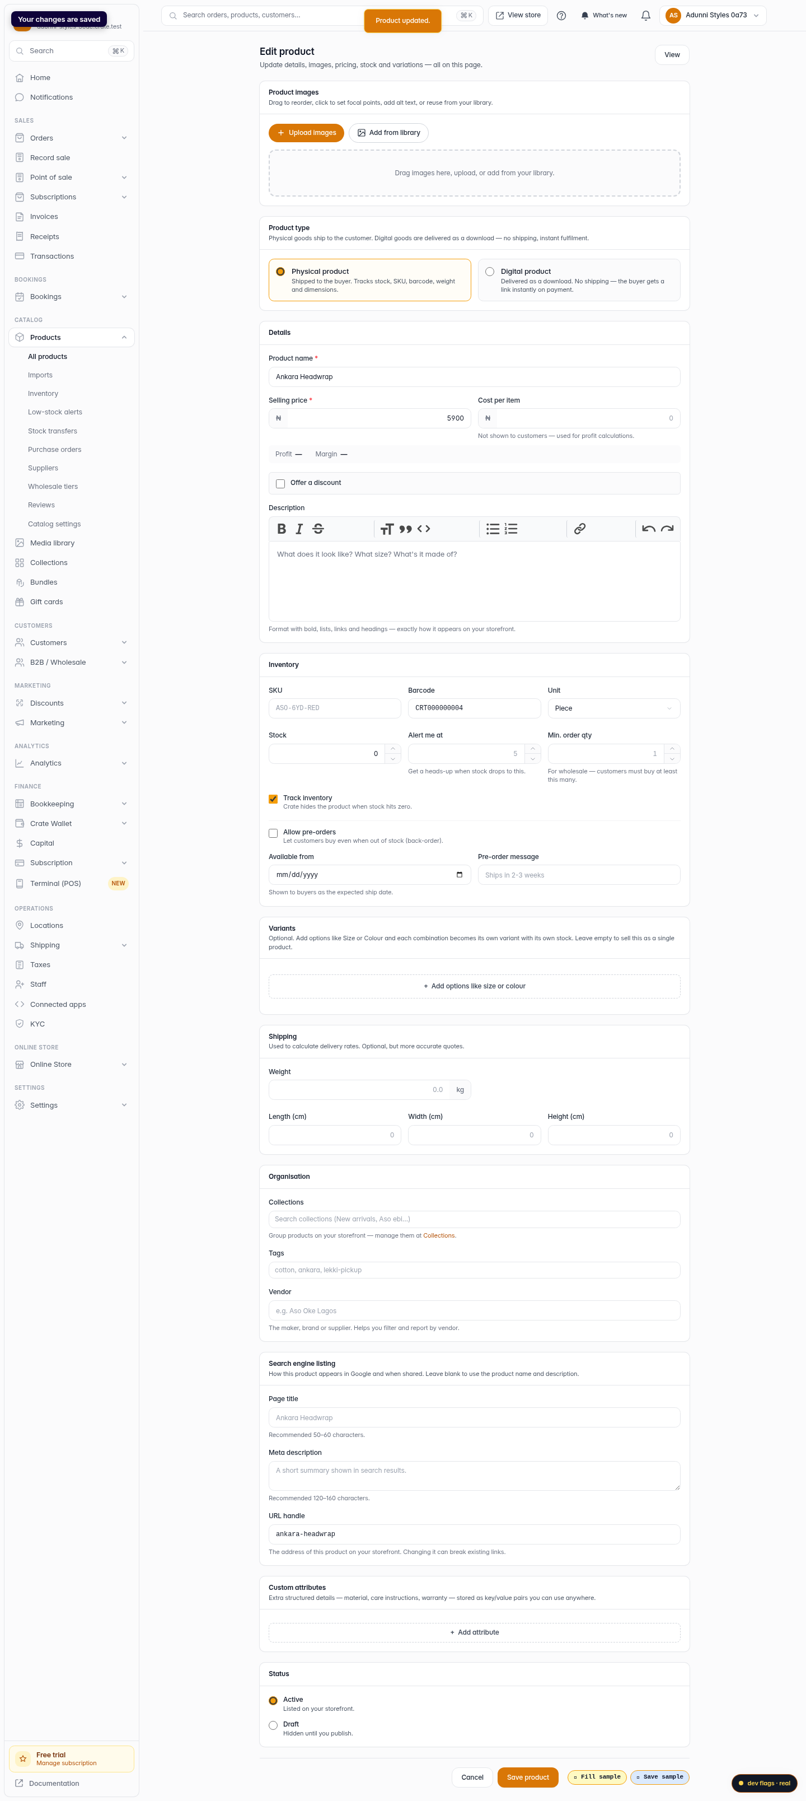Collapse the Products section

[x=71, y=337]
